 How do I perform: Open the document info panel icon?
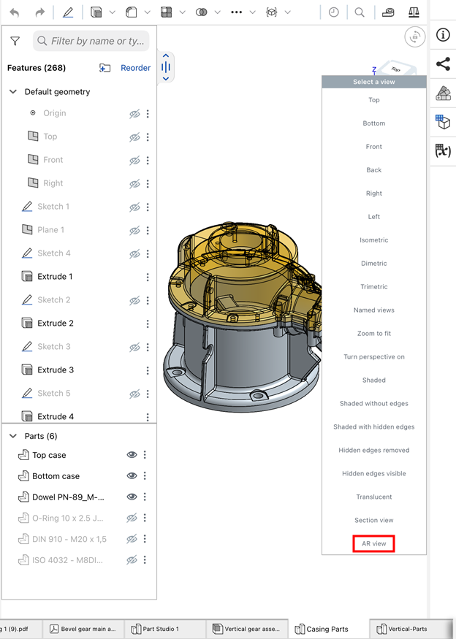click(443, 36)
